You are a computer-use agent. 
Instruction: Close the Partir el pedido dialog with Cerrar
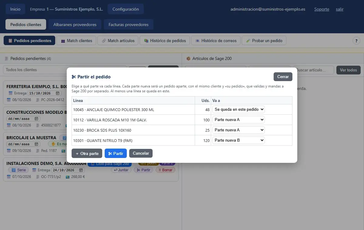(x=283, y=77)
